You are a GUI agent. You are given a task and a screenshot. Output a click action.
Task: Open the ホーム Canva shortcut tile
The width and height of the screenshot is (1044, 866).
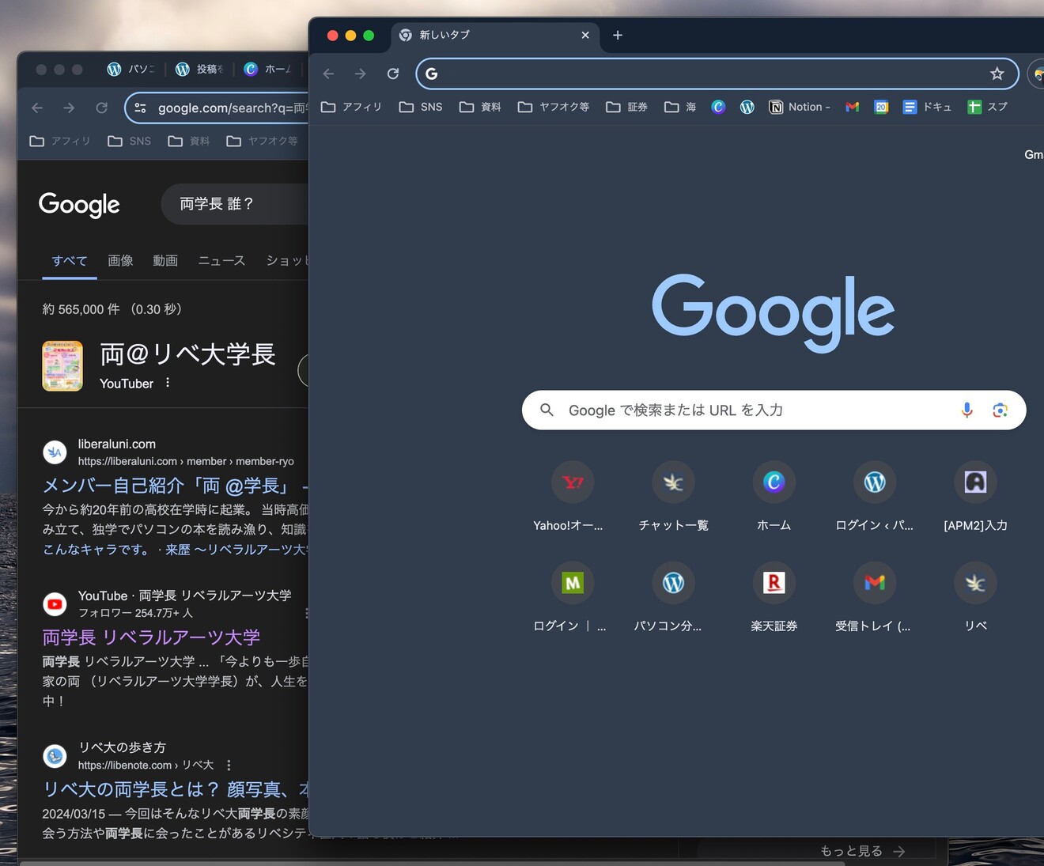(774, 497)
